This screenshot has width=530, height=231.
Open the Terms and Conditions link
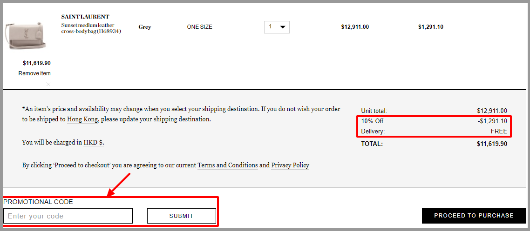tap(228, 165)
